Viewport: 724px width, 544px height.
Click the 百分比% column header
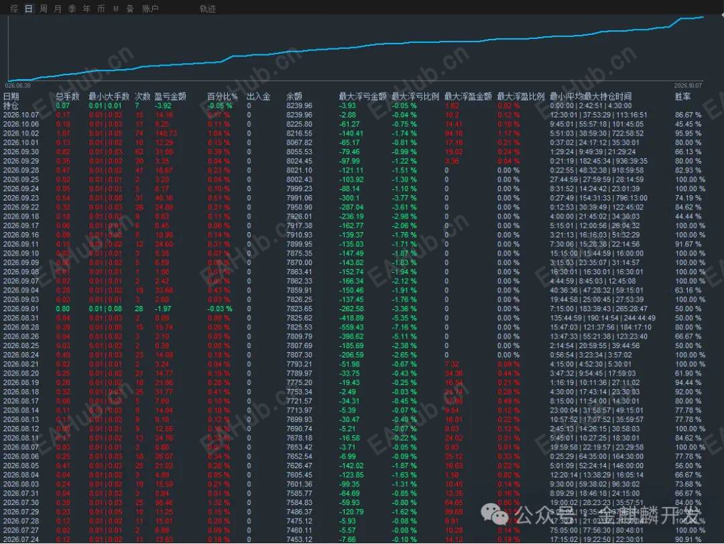[x=222, y=96]
